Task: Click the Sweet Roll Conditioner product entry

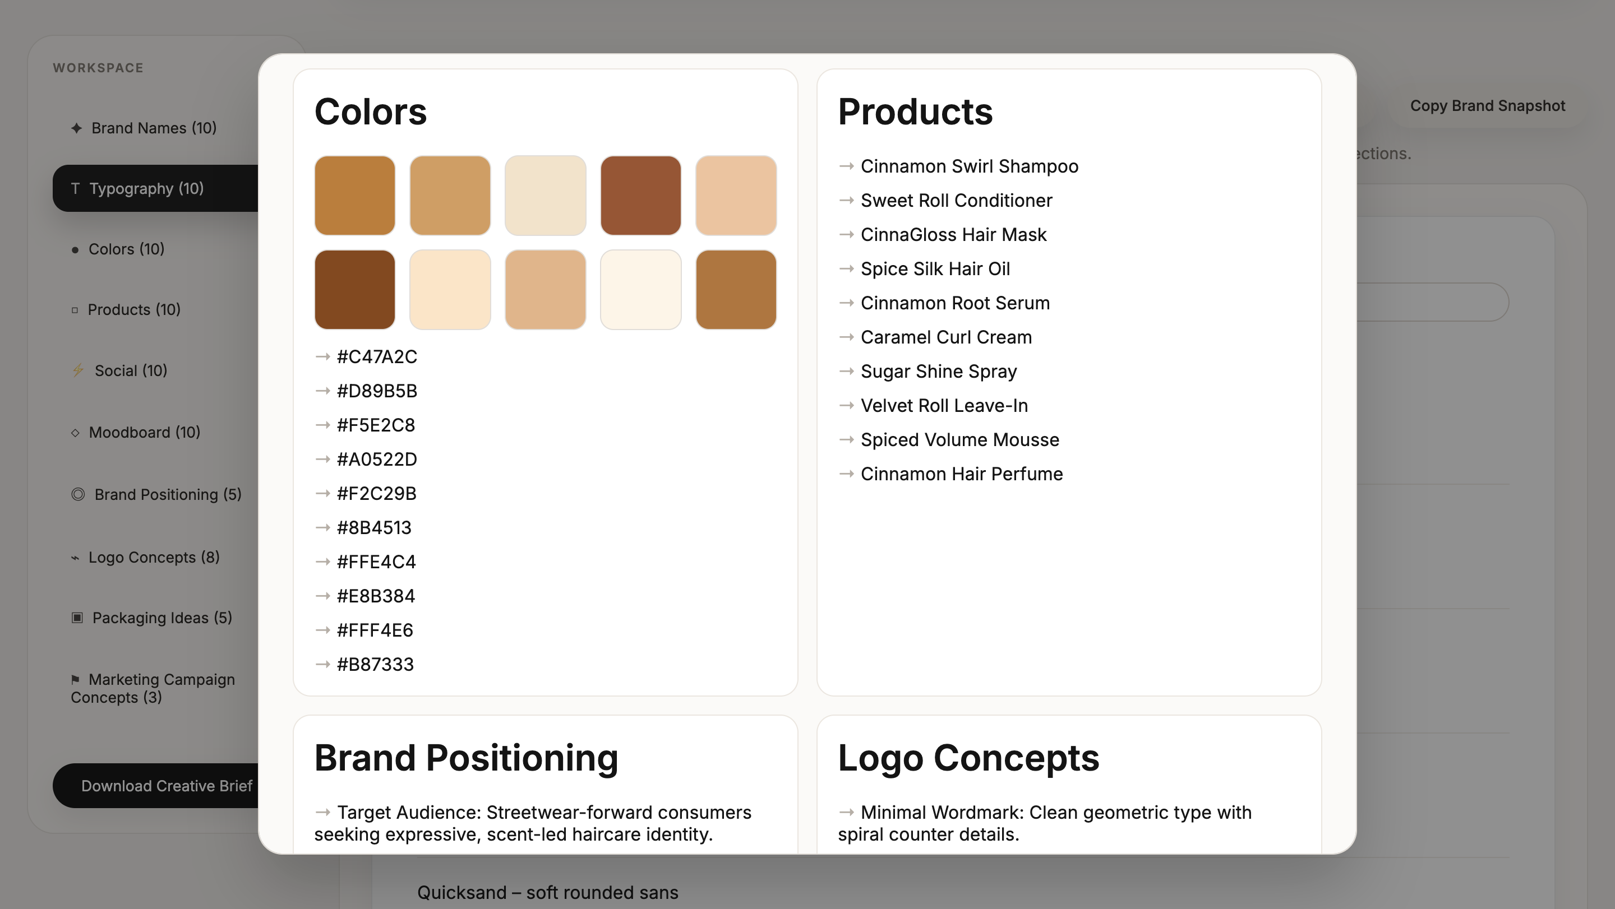Action: point(956,201)
